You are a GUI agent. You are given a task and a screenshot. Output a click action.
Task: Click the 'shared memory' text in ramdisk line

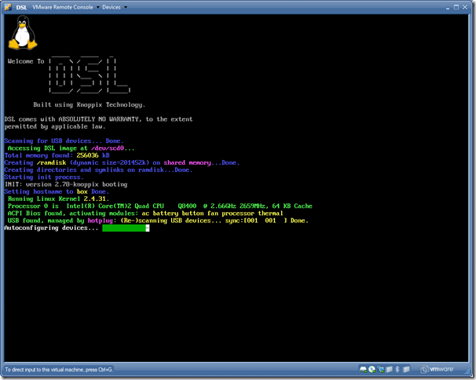pyautogui.click(x=187, y=163)
